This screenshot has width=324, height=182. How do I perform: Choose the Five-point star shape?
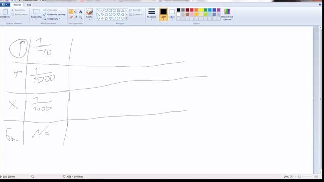[x=106, y=18]
